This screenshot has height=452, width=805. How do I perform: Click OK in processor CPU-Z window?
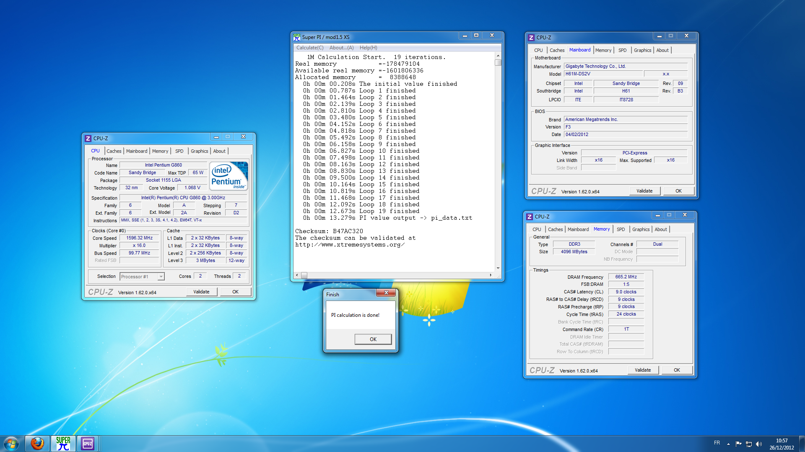pos(236,292)
